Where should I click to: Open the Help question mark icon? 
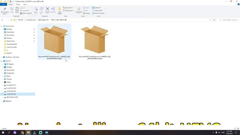tap(238, 4)
